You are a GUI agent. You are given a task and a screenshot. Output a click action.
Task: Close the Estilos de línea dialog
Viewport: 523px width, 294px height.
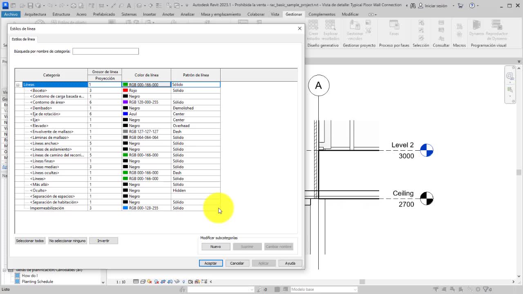click(299, 29)
